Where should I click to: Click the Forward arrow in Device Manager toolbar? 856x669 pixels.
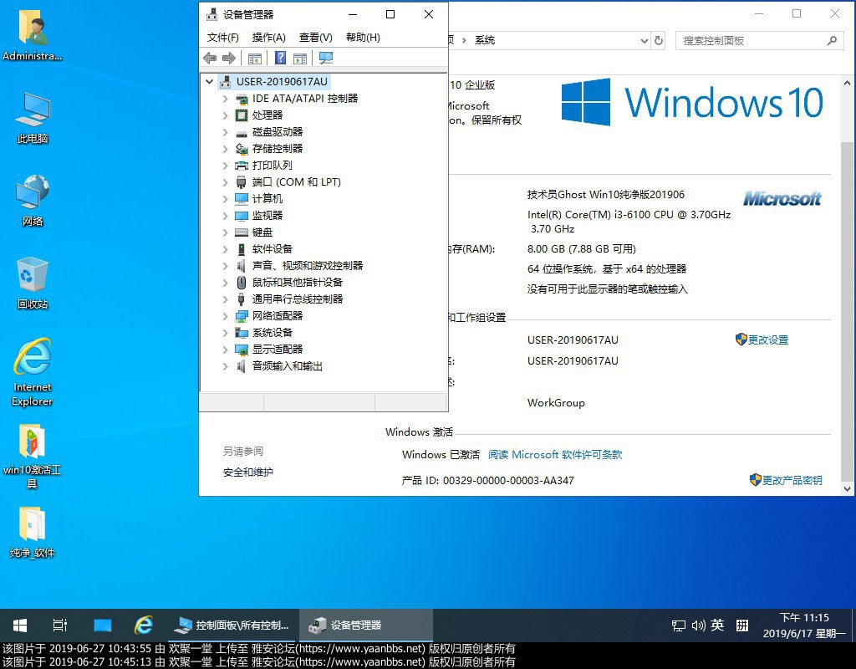coord(229,58)
